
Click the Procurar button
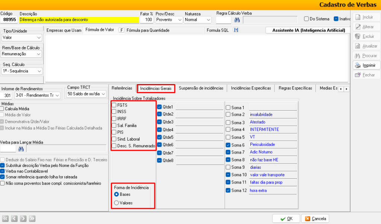[366, 56]
